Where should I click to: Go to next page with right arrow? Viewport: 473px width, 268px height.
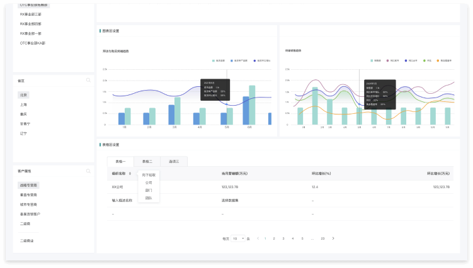coord(333,238)
